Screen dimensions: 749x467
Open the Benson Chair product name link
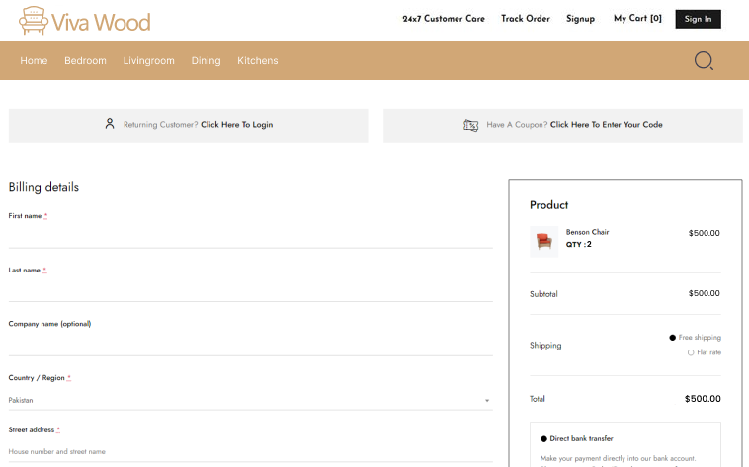click(587, 232)
